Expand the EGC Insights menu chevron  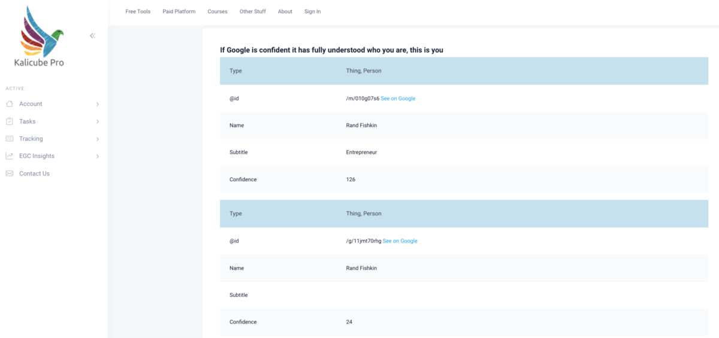(98, 156)
